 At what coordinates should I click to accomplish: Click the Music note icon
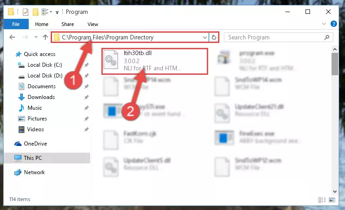[x=22, y=108]
